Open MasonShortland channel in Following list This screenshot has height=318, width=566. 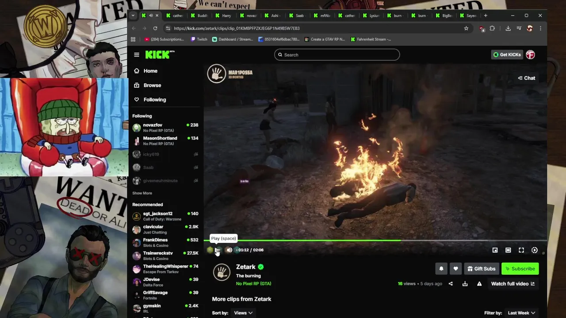pos(165,141)
